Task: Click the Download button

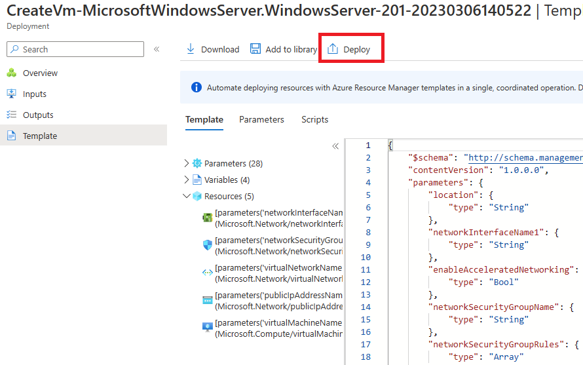Action: point(213,49)
